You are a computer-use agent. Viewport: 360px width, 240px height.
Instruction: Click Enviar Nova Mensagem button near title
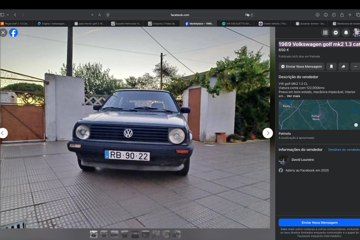click(x=301, y=67)
